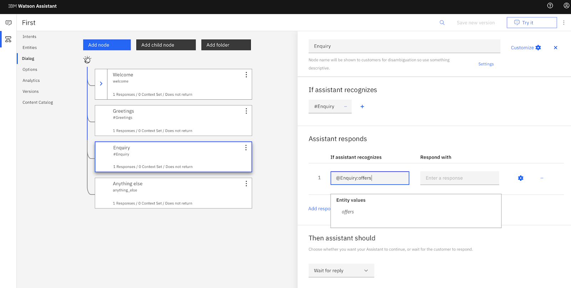Viewport: 571px width, 288px height.
Task: Delete response row with minus icon
Action: tap(542, 178)
